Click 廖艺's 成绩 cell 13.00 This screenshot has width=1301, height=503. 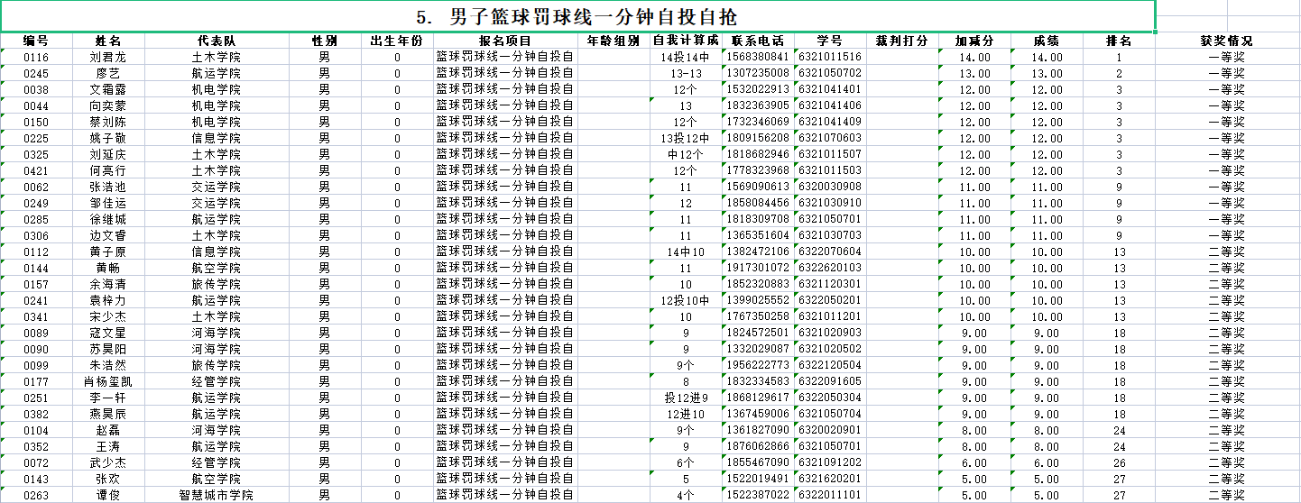pyautogui.click(x=1047, y=73)
